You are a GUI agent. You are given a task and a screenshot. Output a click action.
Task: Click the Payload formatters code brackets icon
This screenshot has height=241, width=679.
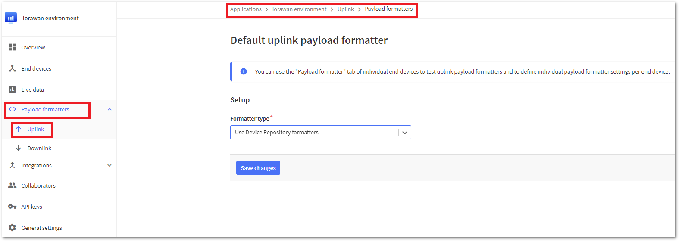point(13,109)
